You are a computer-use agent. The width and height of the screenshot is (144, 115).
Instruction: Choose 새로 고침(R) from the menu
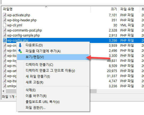(53, 82)
